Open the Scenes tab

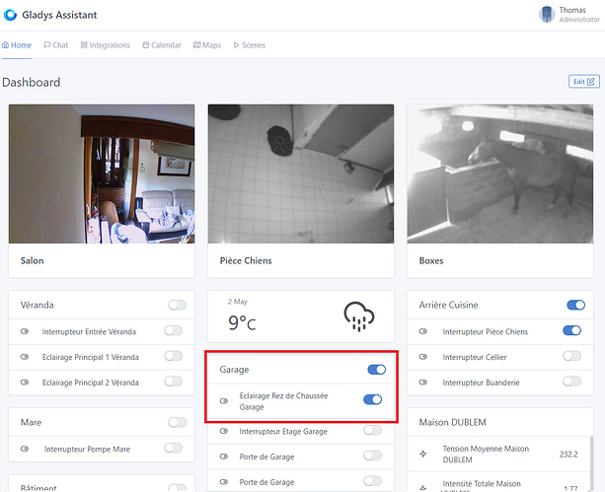pos(250,45)
